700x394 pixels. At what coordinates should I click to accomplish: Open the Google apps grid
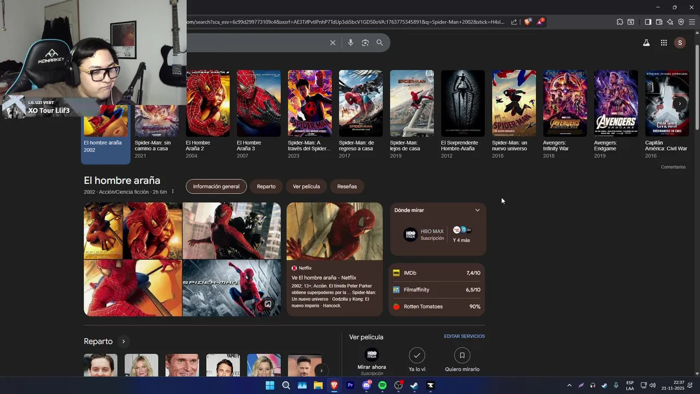click(664, 43)
